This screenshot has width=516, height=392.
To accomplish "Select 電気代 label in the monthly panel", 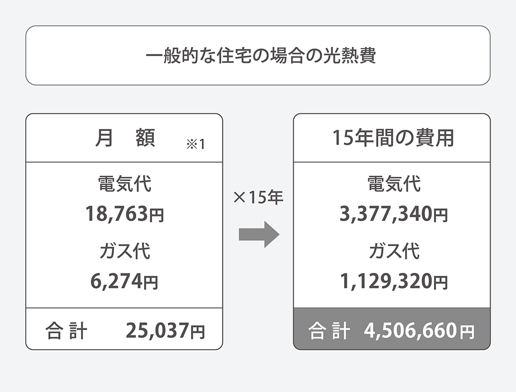I will click(124, 184).
